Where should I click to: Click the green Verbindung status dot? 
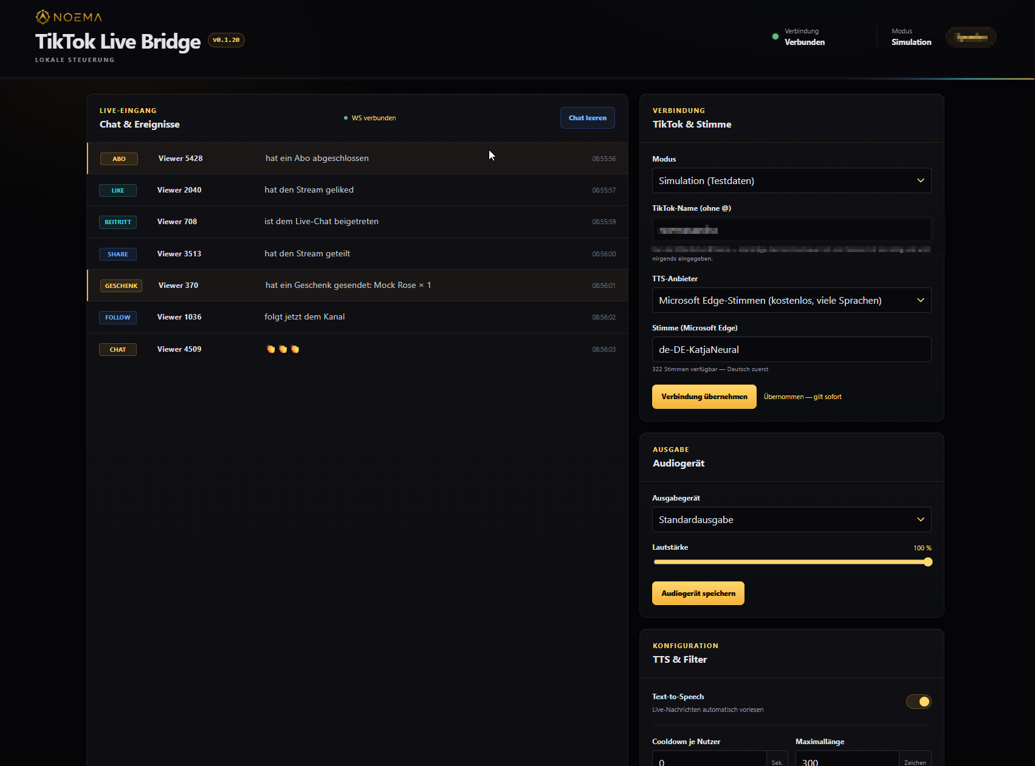click(x=775, y=36)
